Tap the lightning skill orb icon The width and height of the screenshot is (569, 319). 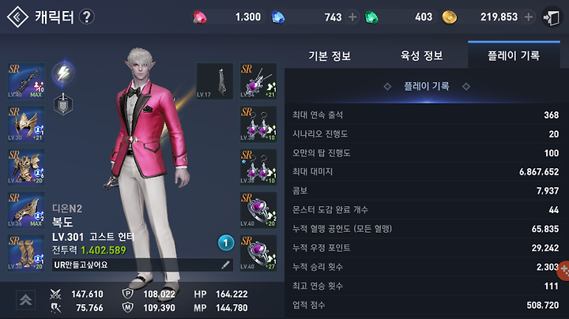[63, 73]
